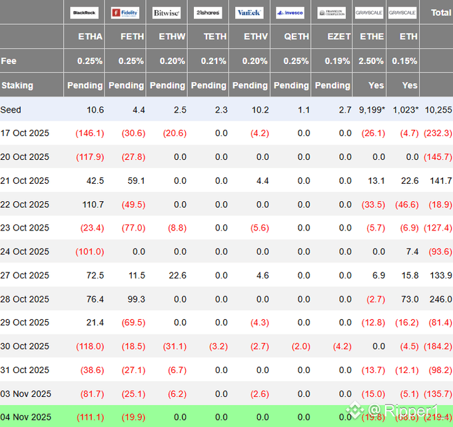Click the Seed row label
Viewport: 453px width, 427px height.
11,110
